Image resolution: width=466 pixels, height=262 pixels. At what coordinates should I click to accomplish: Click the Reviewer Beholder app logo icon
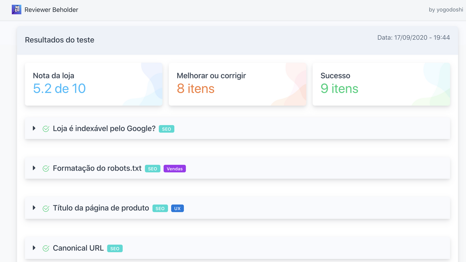(16, 9)
